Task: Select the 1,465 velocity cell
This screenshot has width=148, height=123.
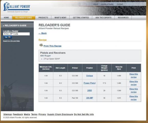Action: pyautogui.click(x=119, y=83)
